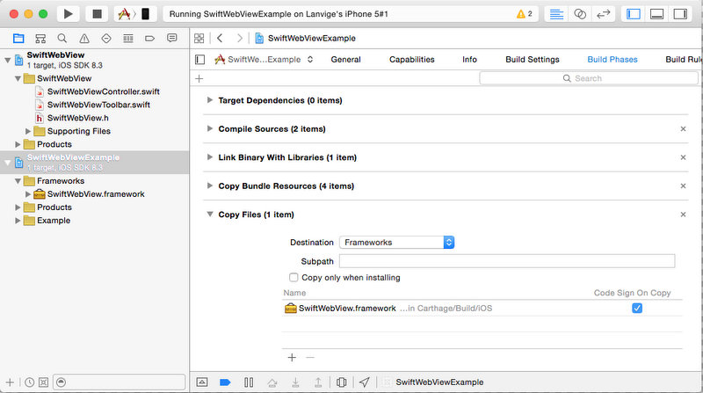The width and height of the screenshot is (703, 393).
Task: Collapse the Copy Files section
Action: [x=209, y=215]
